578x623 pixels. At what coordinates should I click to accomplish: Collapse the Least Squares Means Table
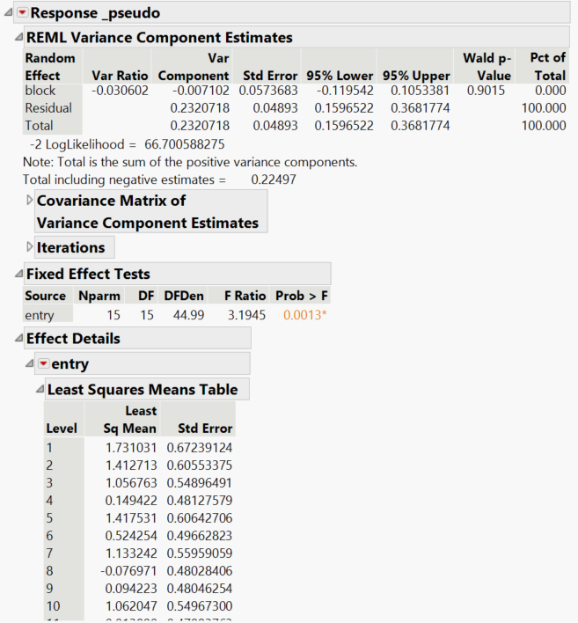40,389
